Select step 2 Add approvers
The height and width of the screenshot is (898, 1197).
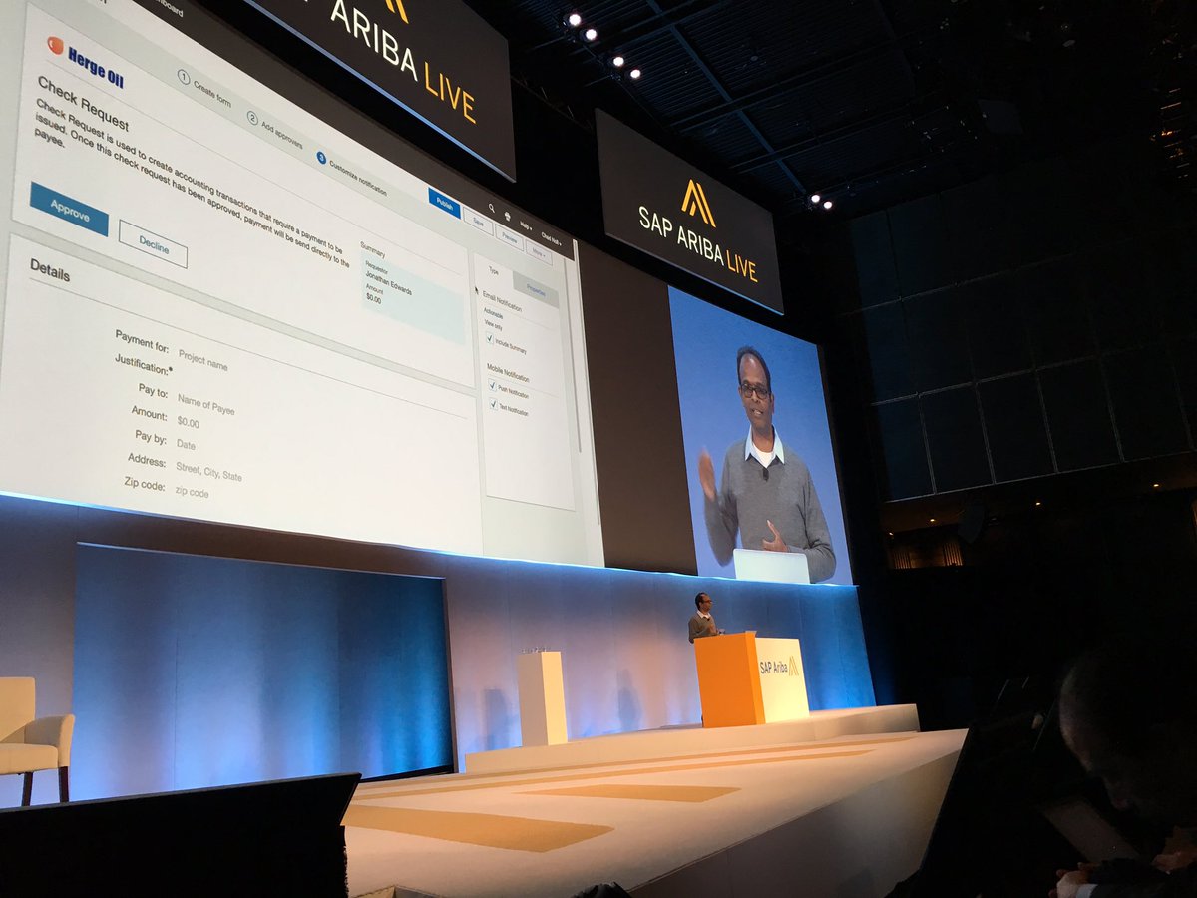pyautogui.click(x=274, y=130)
